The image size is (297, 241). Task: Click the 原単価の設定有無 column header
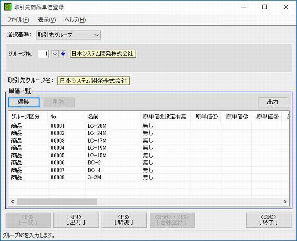tap(165, 117)
